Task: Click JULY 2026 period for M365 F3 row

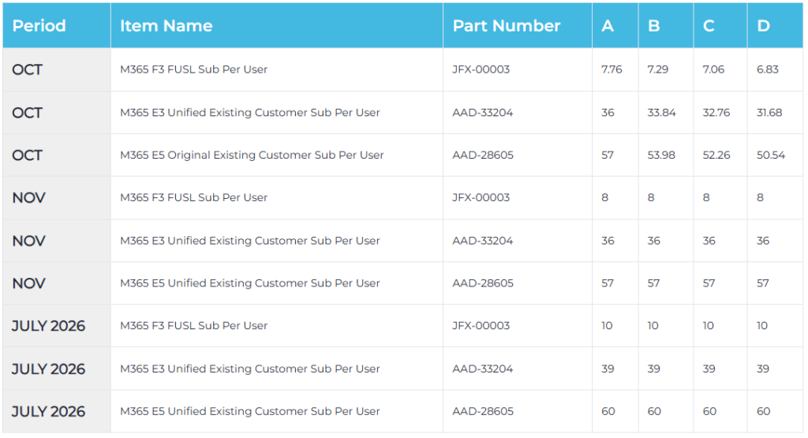Action: coord(48,326)
